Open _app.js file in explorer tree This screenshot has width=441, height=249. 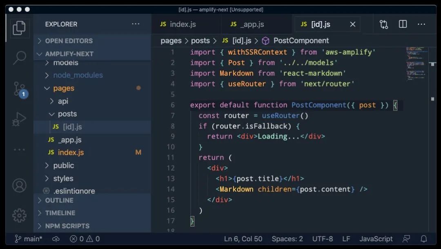[92, 140]
